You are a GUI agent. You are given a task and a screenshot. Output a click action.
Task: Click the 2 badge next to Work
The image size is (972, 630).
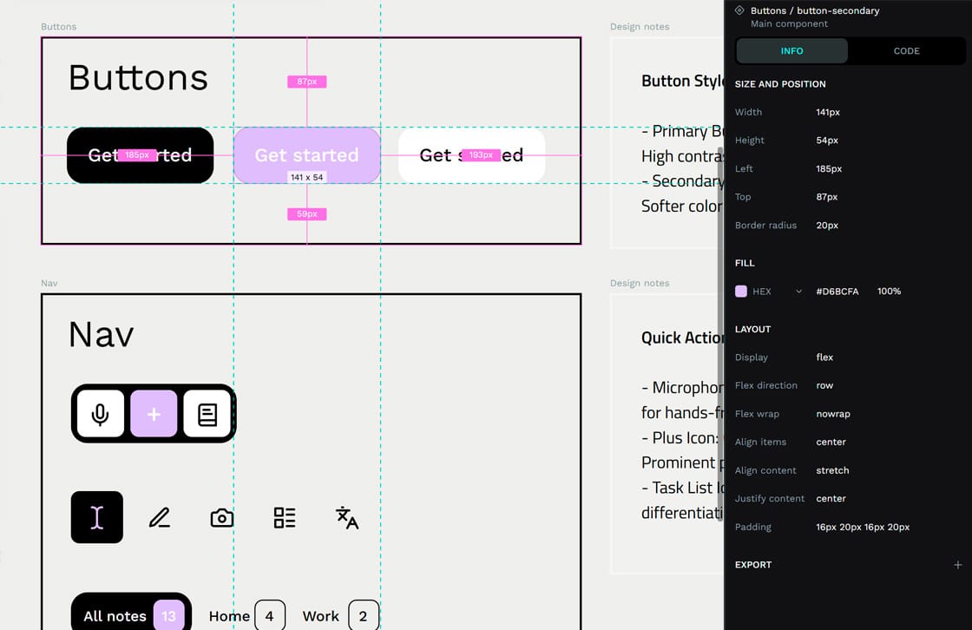364,616
